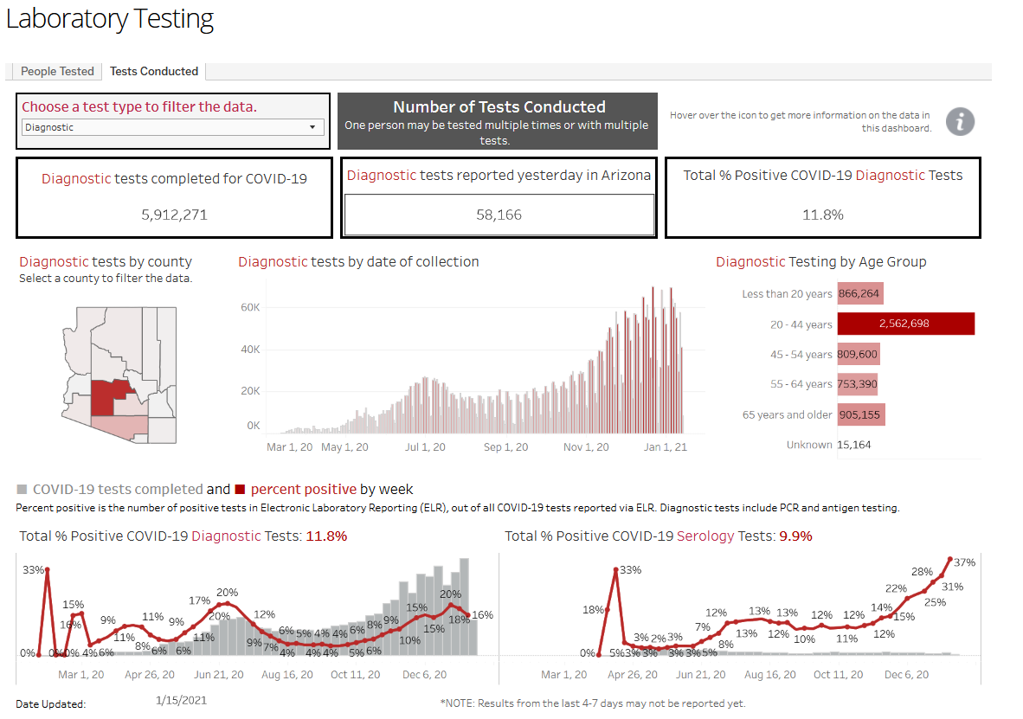Select the 55 - 64 years bar

858,384
